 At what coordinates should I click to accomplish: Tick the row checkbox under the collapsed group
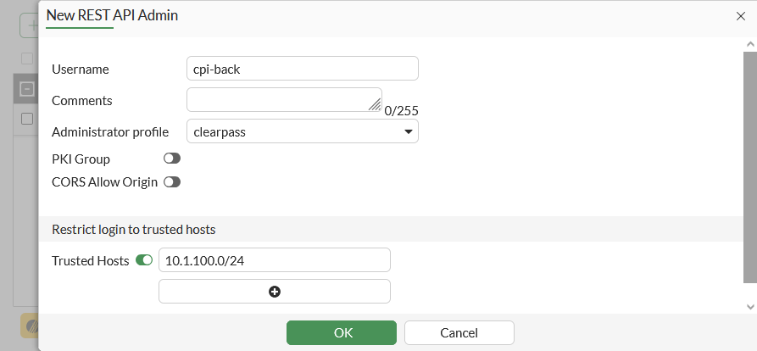click(27, 119)
